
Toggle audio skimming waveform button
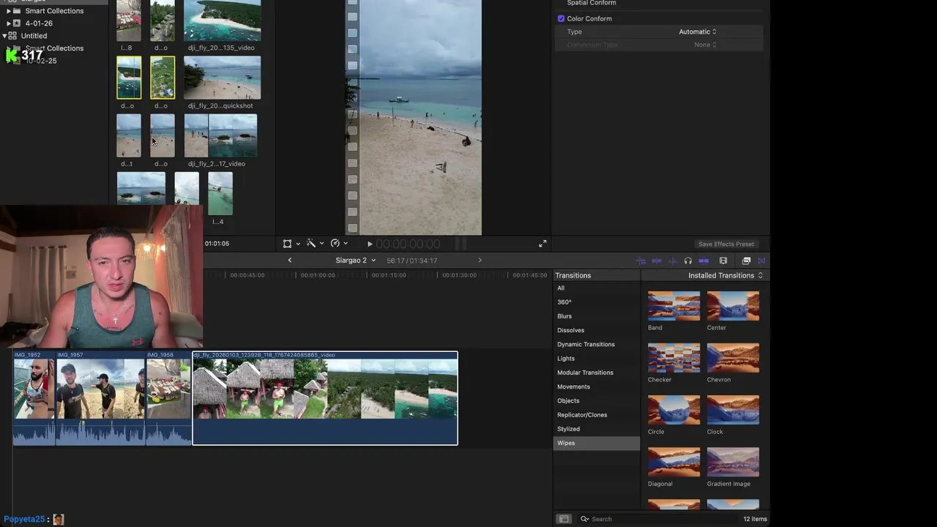point(672,261)
